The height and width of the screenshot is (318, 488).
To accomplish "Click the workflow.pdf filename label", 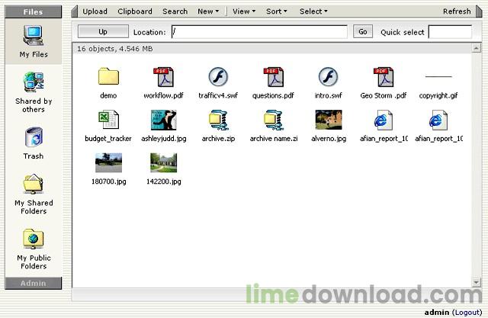I will [x=163, y=95].
